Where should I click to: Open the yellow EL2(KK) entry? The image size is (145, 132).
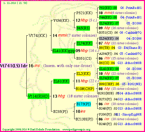pyautogui.click(x=83, y=74)
